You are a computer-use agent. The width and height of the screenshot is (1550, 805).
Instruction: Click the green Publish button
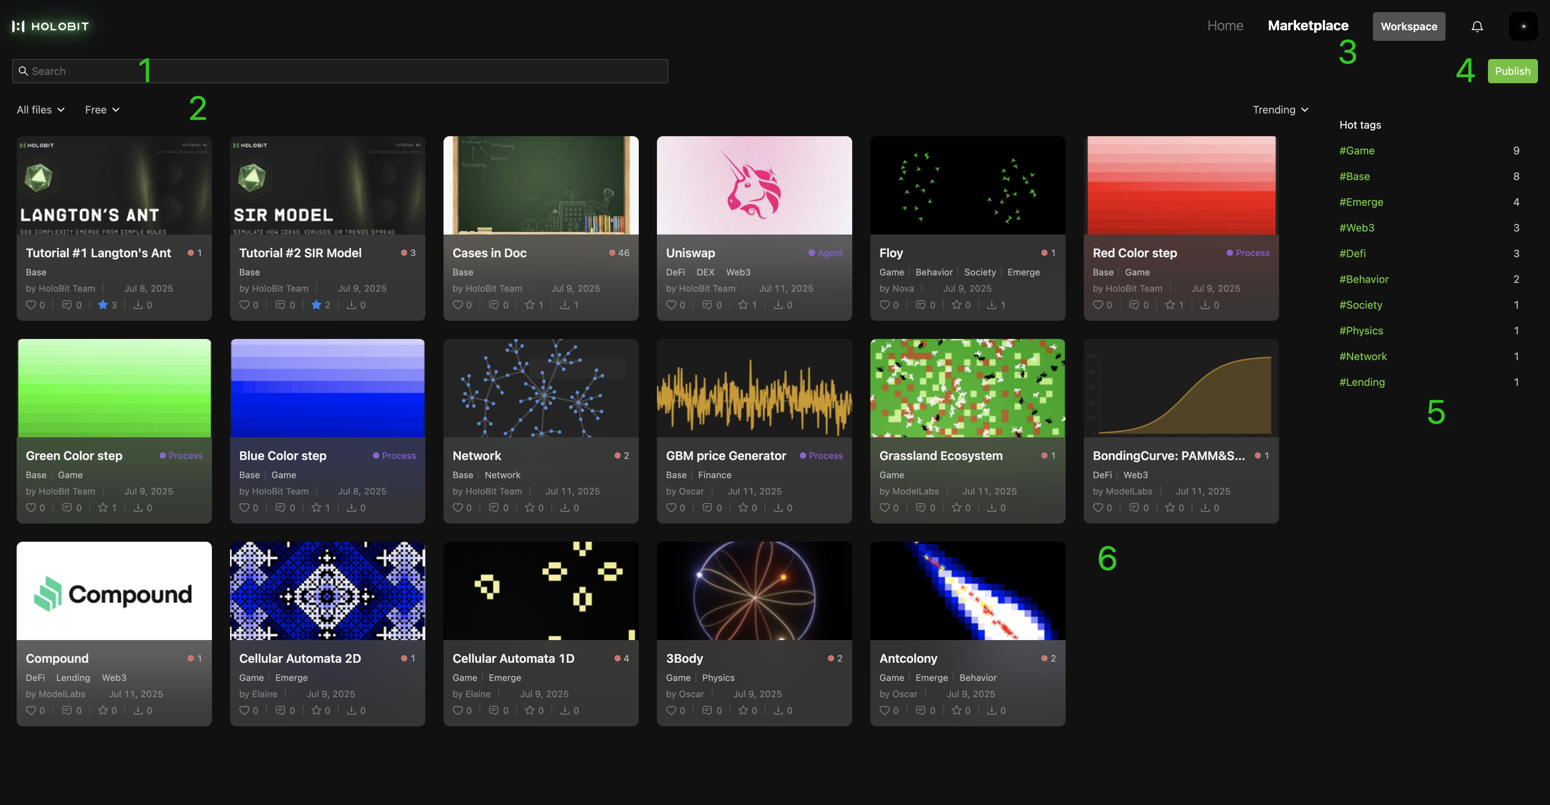[1512, 71]
